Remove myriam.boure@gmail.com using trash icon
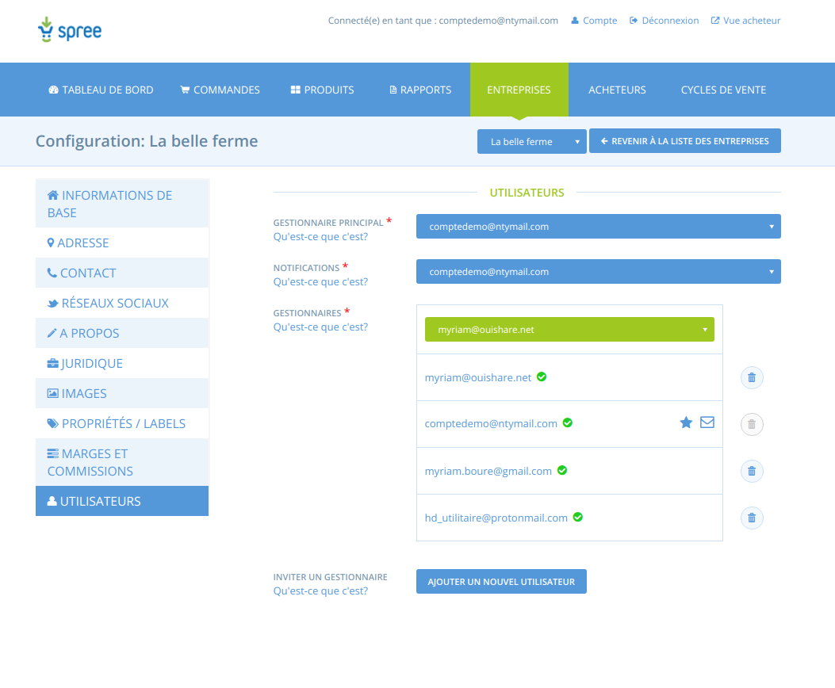The width and height of the screenshot is (835, 688). pyautogui.click(x=752, y=472)
